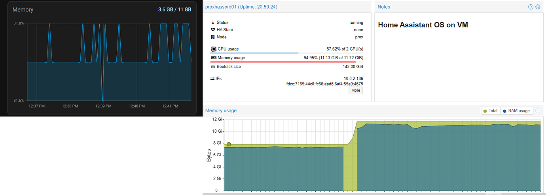Click the proxhassprd01 uptime panel title

point(241,7)
